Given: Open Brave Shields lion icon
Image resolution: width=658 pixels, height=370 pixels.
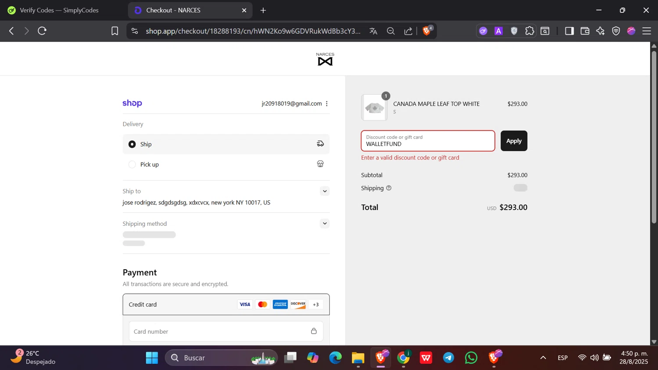Looking at the screenshot, I should pyautogui.click(x=427, y=31).
